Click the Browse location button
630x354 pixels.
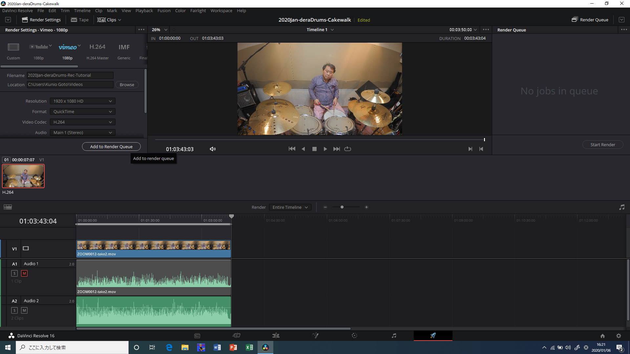(127, 85)
